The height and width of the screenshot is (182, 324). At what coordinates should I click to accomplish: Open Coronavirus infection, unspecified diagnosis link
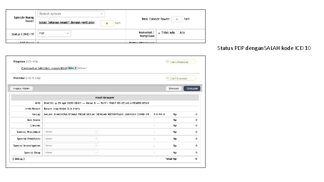pyautogui.click(x=44, y=68)
